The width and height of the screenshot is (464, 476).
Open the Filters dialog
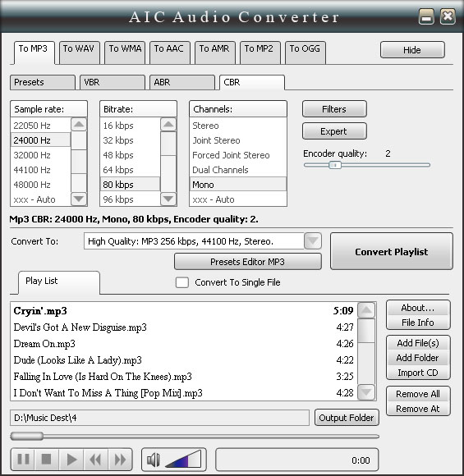click(334, 109)
